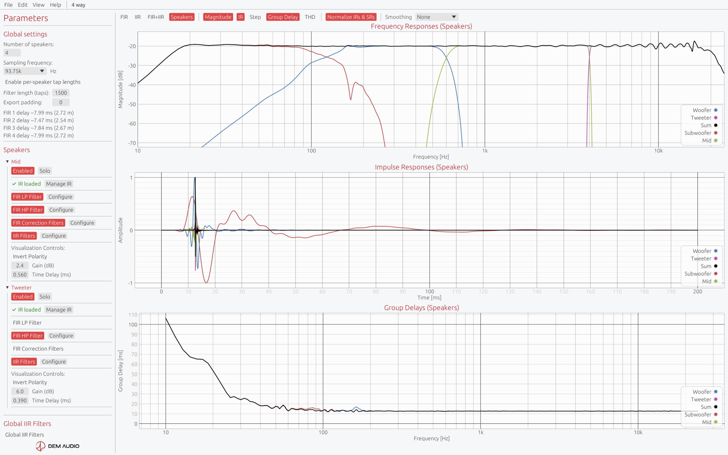Open the Smoothing dropdown
The width and height of the screenshot is (728, 455).
437,17
